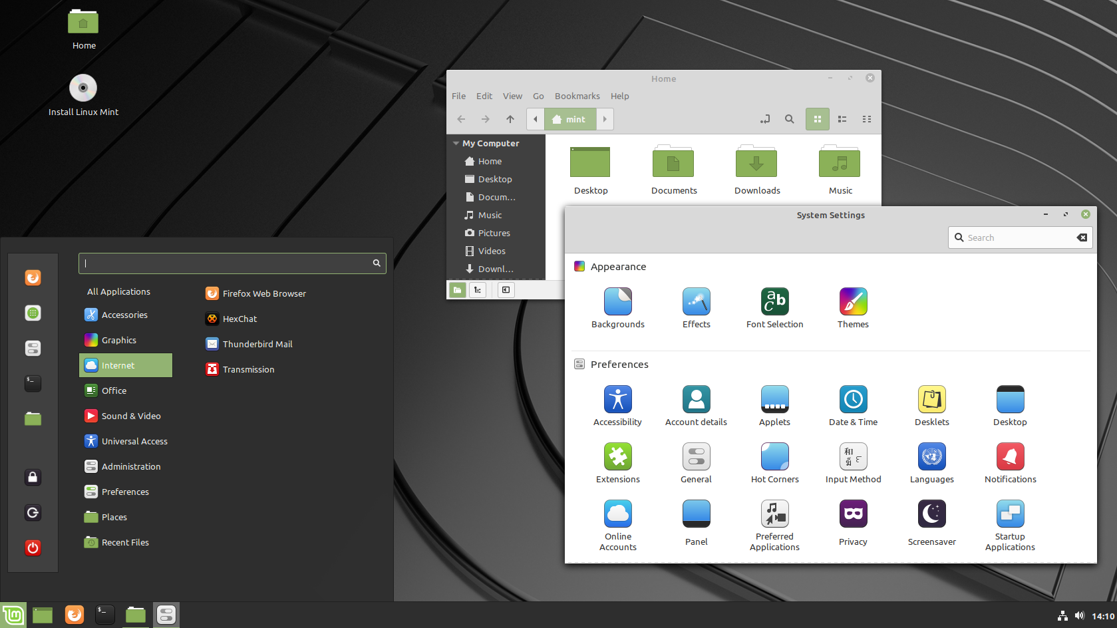The height and width of the screenshot is (628, 1117).
Task: Go back in file manager history
Action: click(461, 119)
